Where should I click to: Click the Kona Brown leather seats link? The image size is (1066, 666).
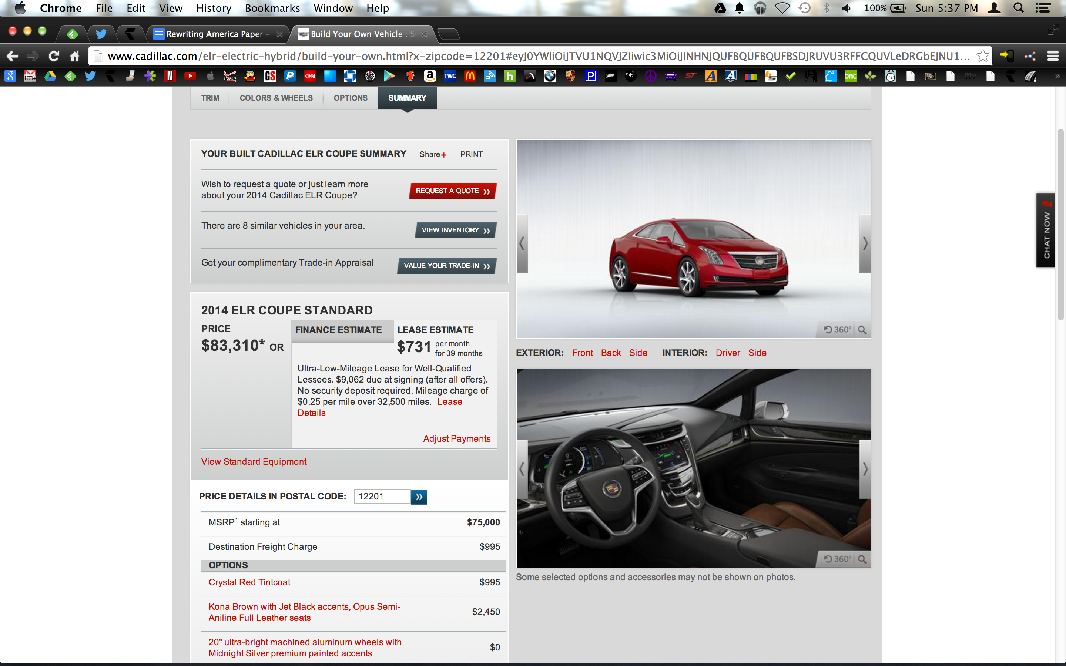[304, 612]
